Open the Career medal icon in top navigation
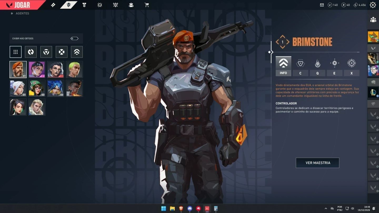 (84, 5)
